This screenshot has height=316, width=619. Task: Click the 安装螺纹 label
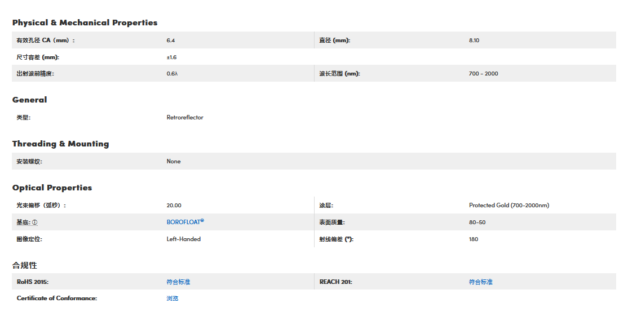pyautogui.click(x=29, y=161)
